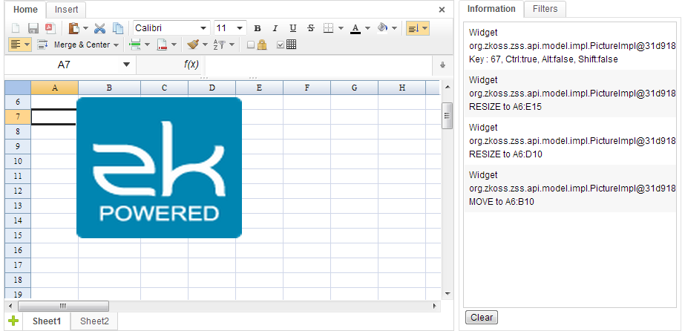Toggle wrap text

click(x=42, y=45)
